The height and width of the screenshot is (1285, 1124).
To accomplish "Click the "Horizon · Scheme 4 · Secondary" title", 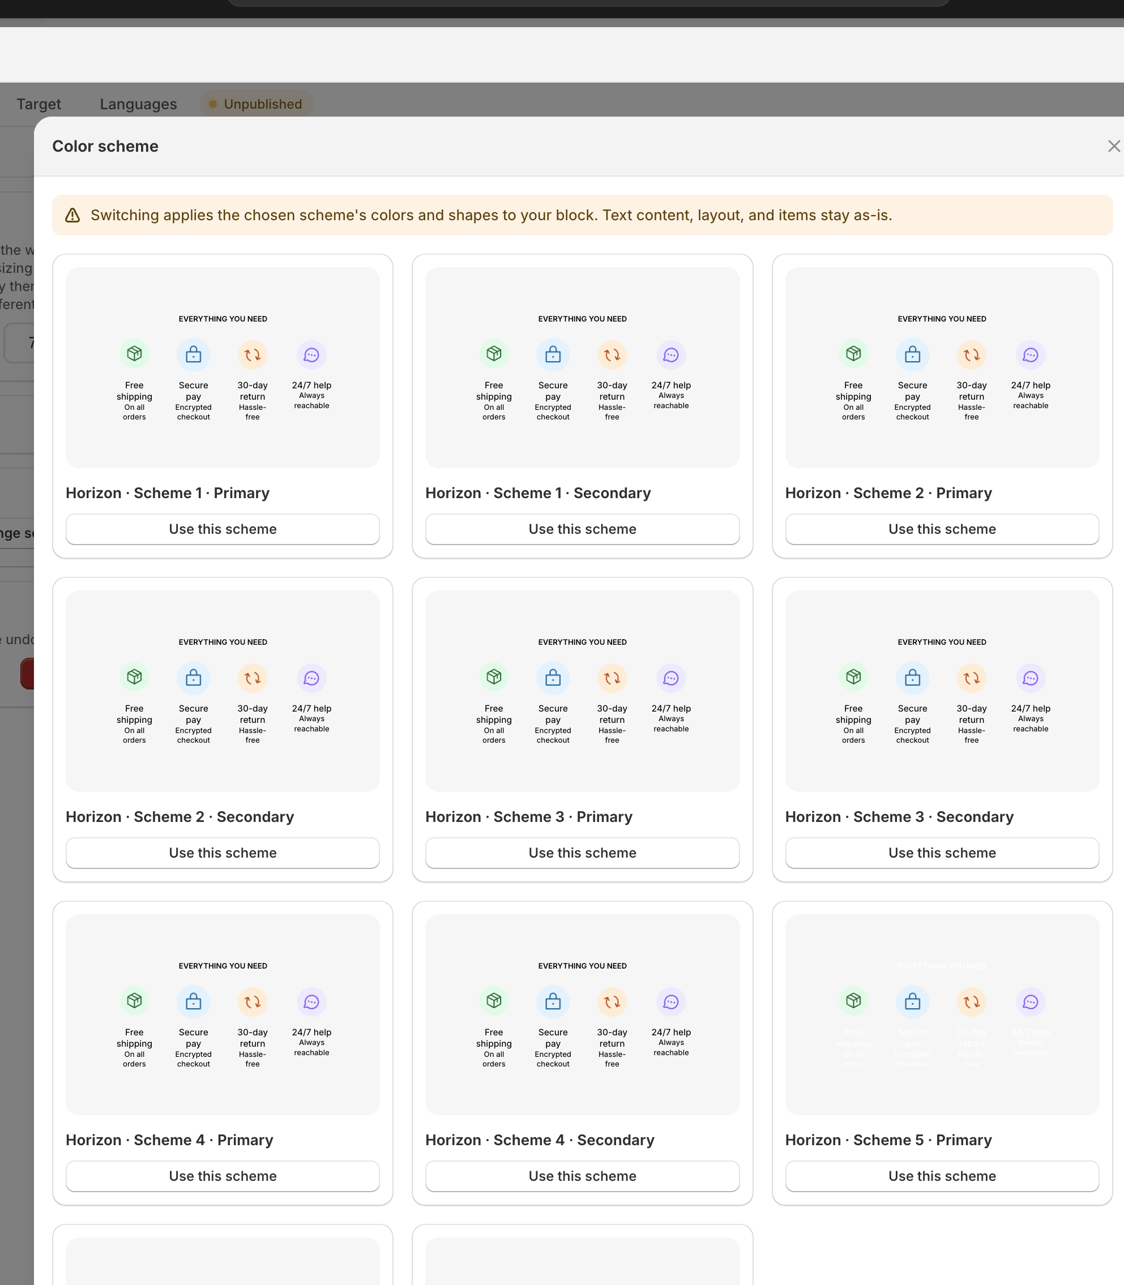I will click(540, 1140).
